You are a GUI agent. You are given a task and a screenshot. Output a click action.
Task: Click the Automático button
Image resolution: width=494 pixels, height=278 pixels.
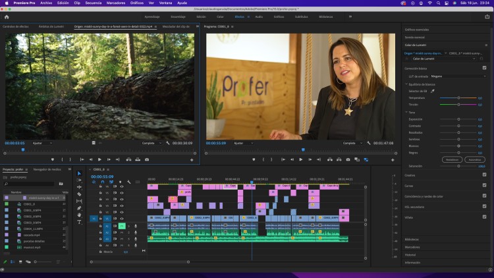(474, 160)
